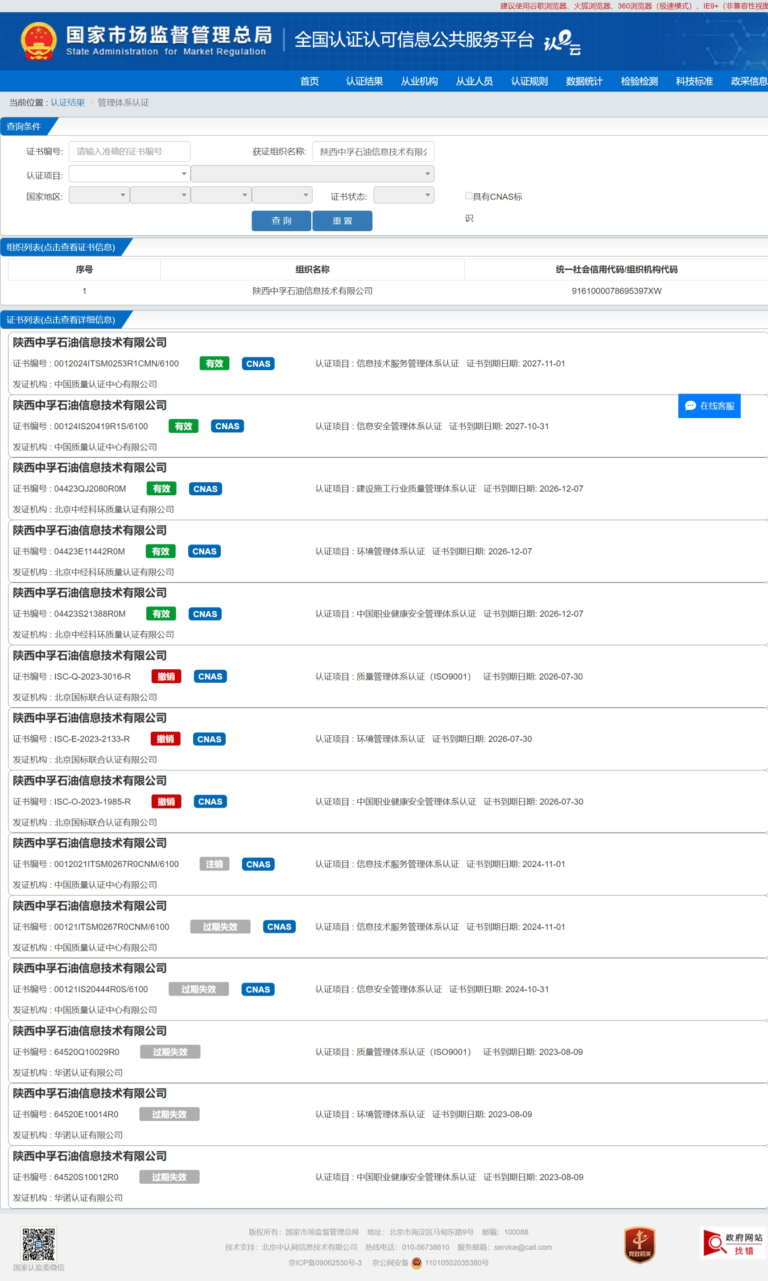Open the 从业人员 navigation menu
This screenshot has width=768, height=1281.
pyautogui.click(x=474, y=81)
